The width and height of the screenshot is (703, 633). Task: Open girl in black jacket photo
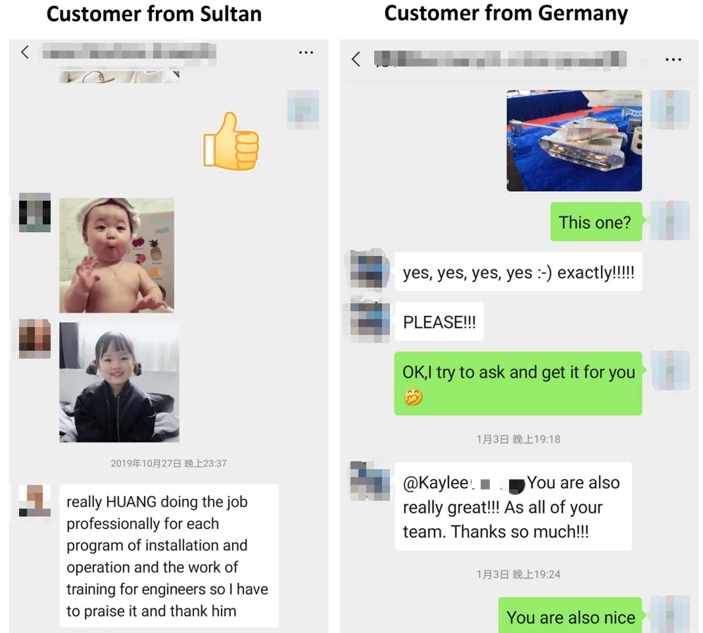point(120,382)
